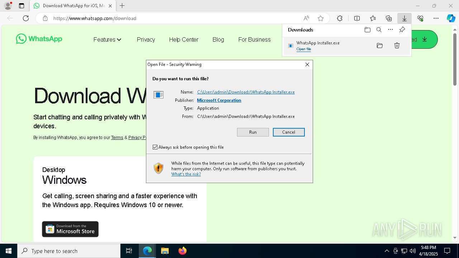Open the notification center icon
Viewport: 459px width, 258px height.
[447, 251]
